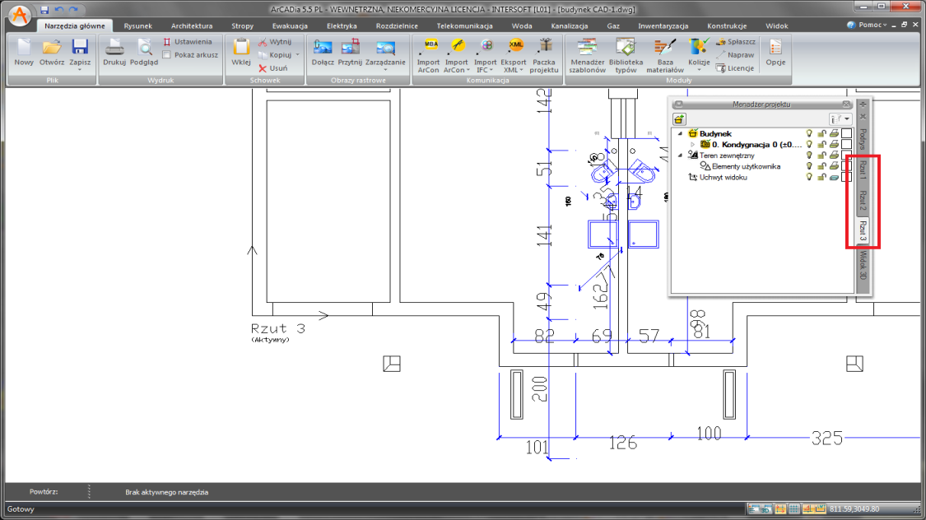
Task: Open Licencje licenses dialog
Action: [x=735, y=67]
